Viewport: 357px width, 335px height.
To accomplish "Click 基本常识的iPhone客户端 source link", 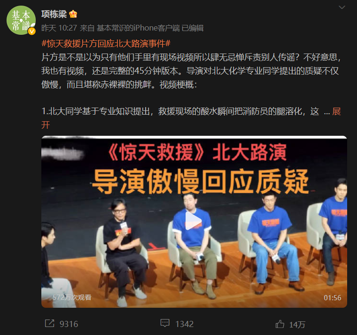I will coord(138,28).
